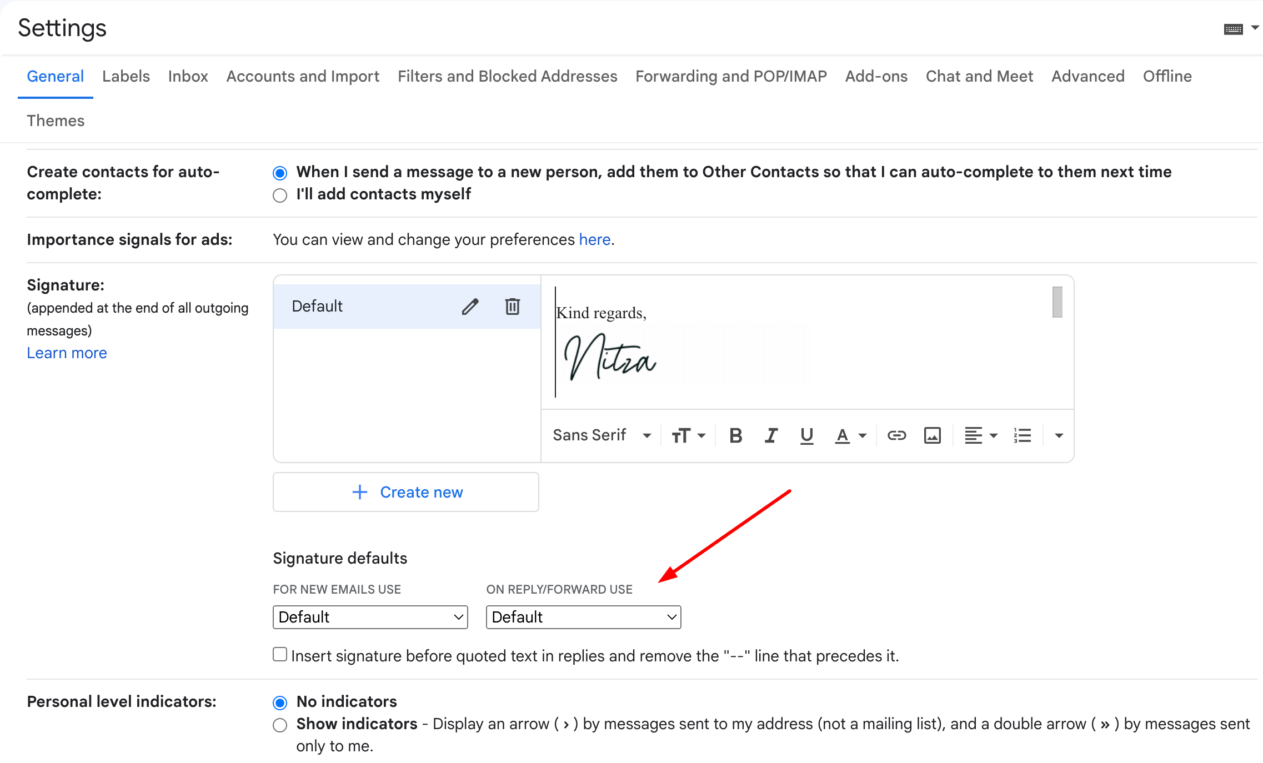Viewport: 1263px width, 763px height.
Task: Create a new signature
Action: [x=405, y=492]
